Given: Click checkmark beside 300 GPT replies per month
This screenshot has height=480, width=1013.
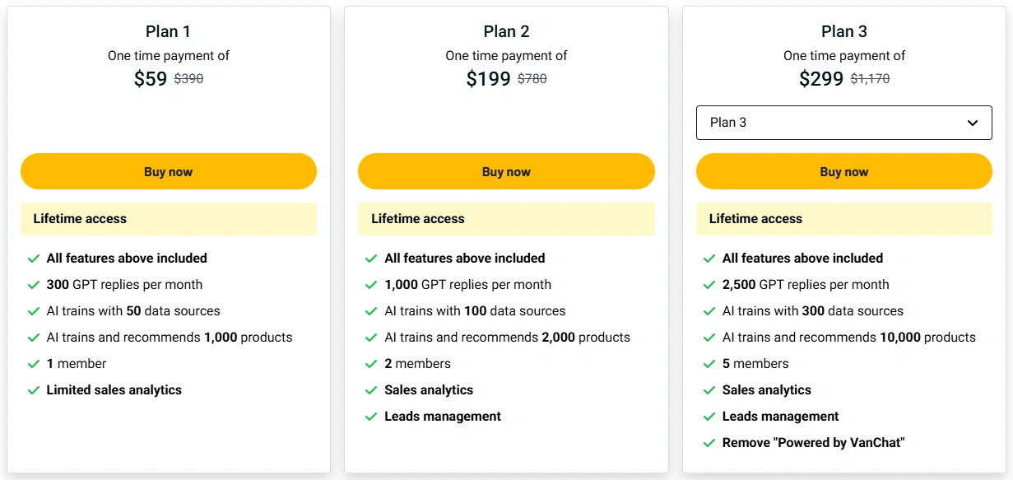Looking at the screenshot, I should click(34, 285).
